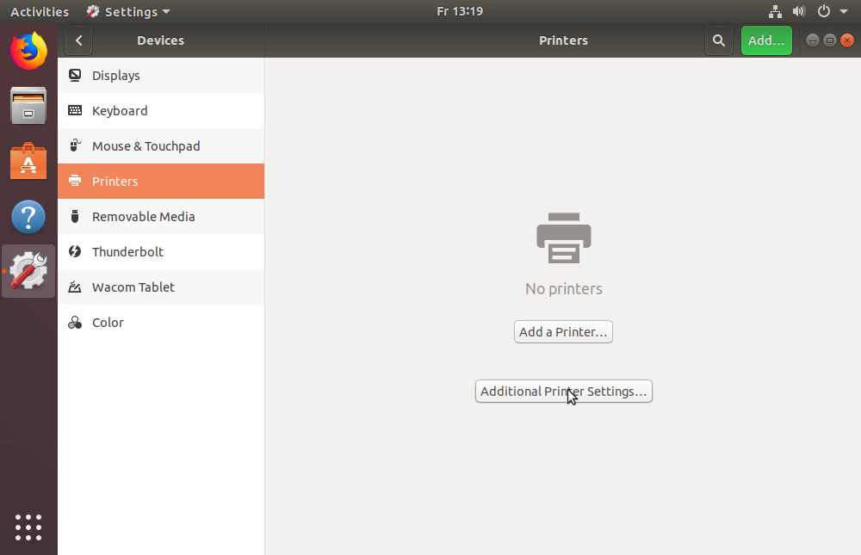861x555 pixels.
Task: Open Help from the dock
Action: tap(28, 217)
